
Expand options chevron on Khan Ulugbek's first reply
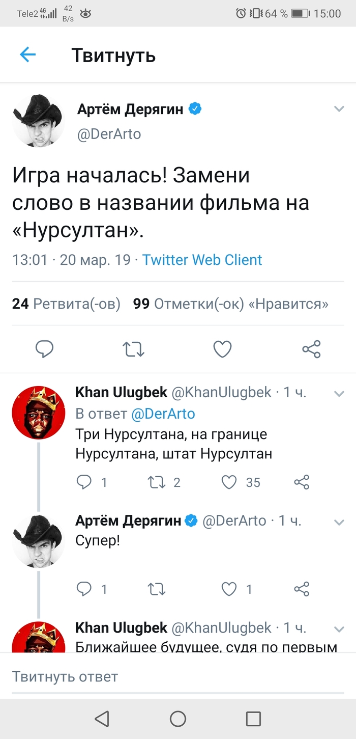click(339, 393)
